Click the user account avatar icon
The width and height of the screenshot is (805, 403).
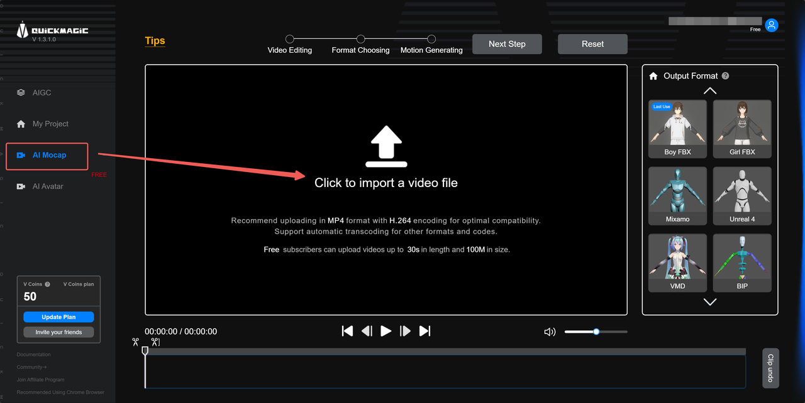coord(771,25)
